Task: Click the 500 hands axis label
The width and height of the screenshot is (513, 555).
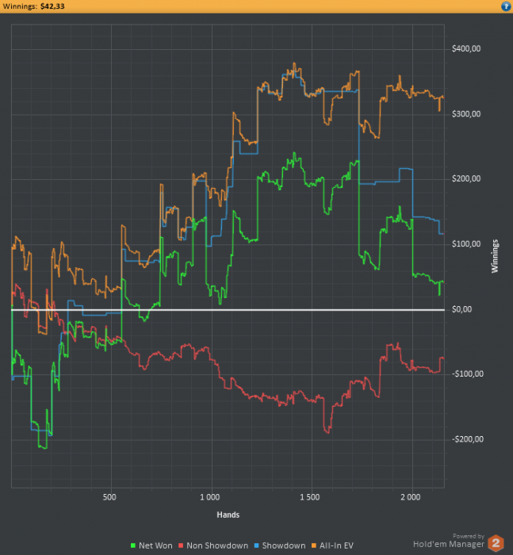Action: 109,497
